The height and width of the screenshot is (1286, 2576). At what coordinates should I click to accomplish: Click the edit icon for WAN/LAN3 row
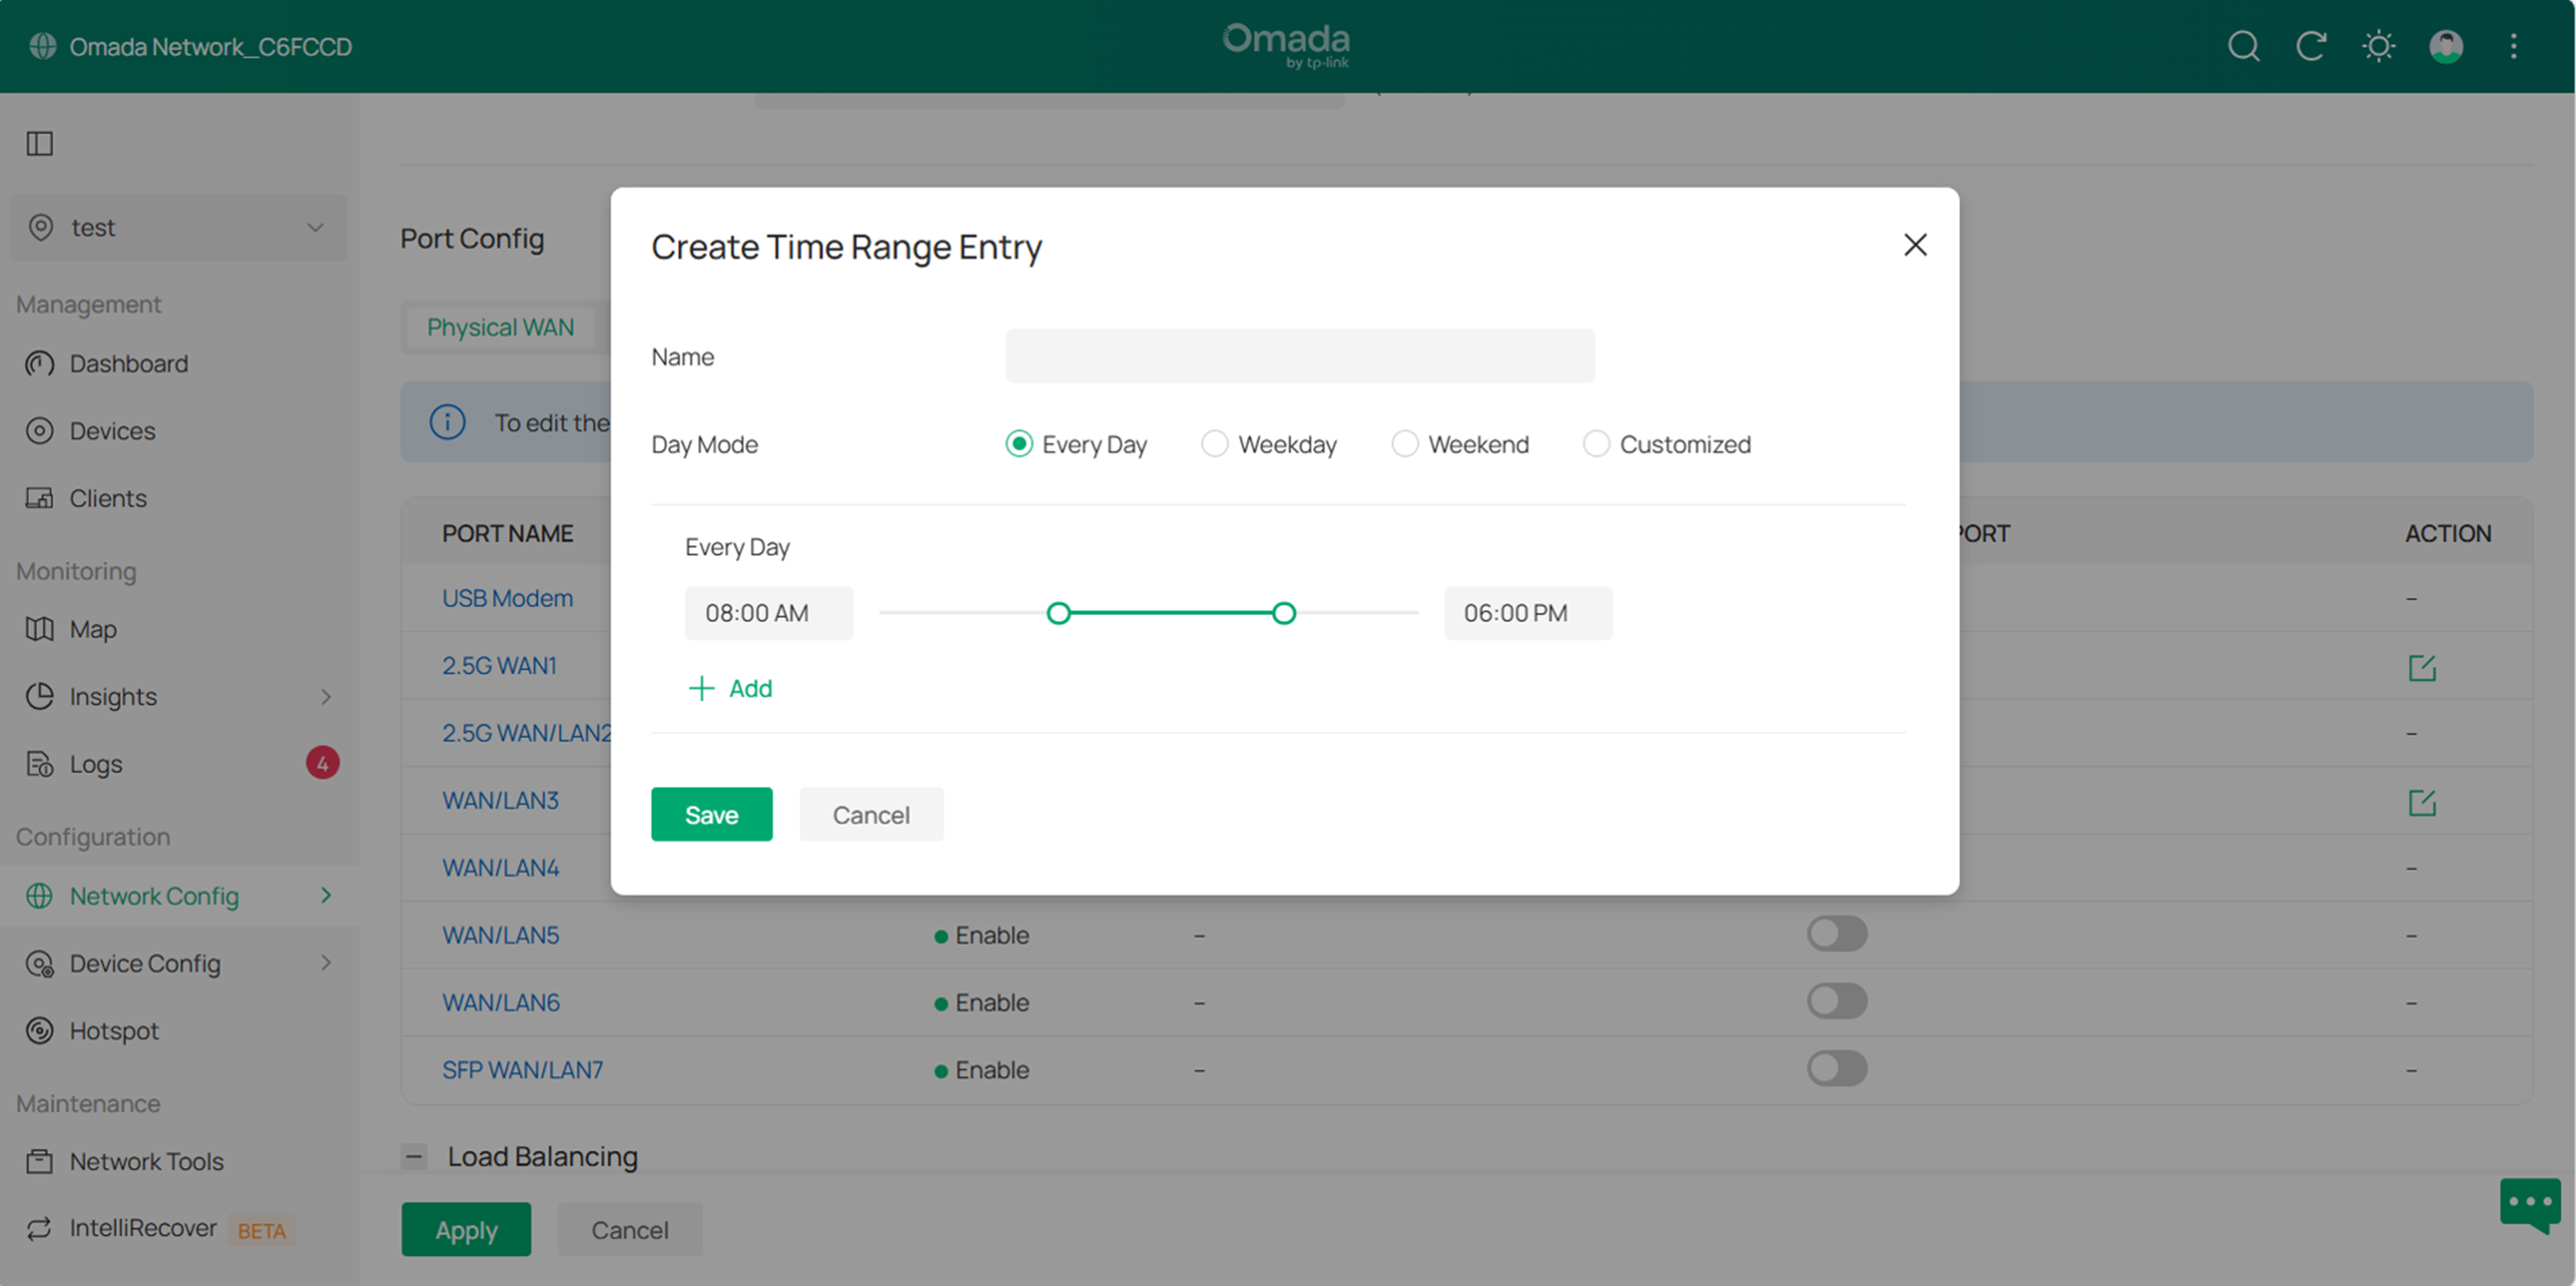tap(2421, 801)
